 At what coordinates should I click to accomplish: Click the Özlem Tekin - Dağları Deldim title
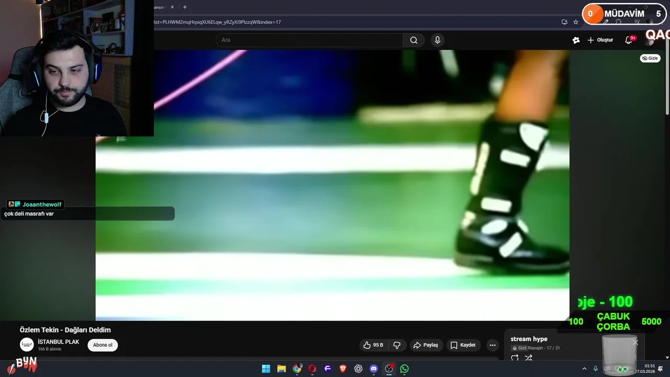pyautogui.click(x=65, y=330)
